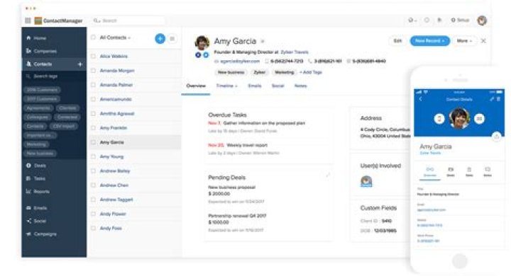
Task: Click the blue add contact button
Action: [x=160, y=38]
